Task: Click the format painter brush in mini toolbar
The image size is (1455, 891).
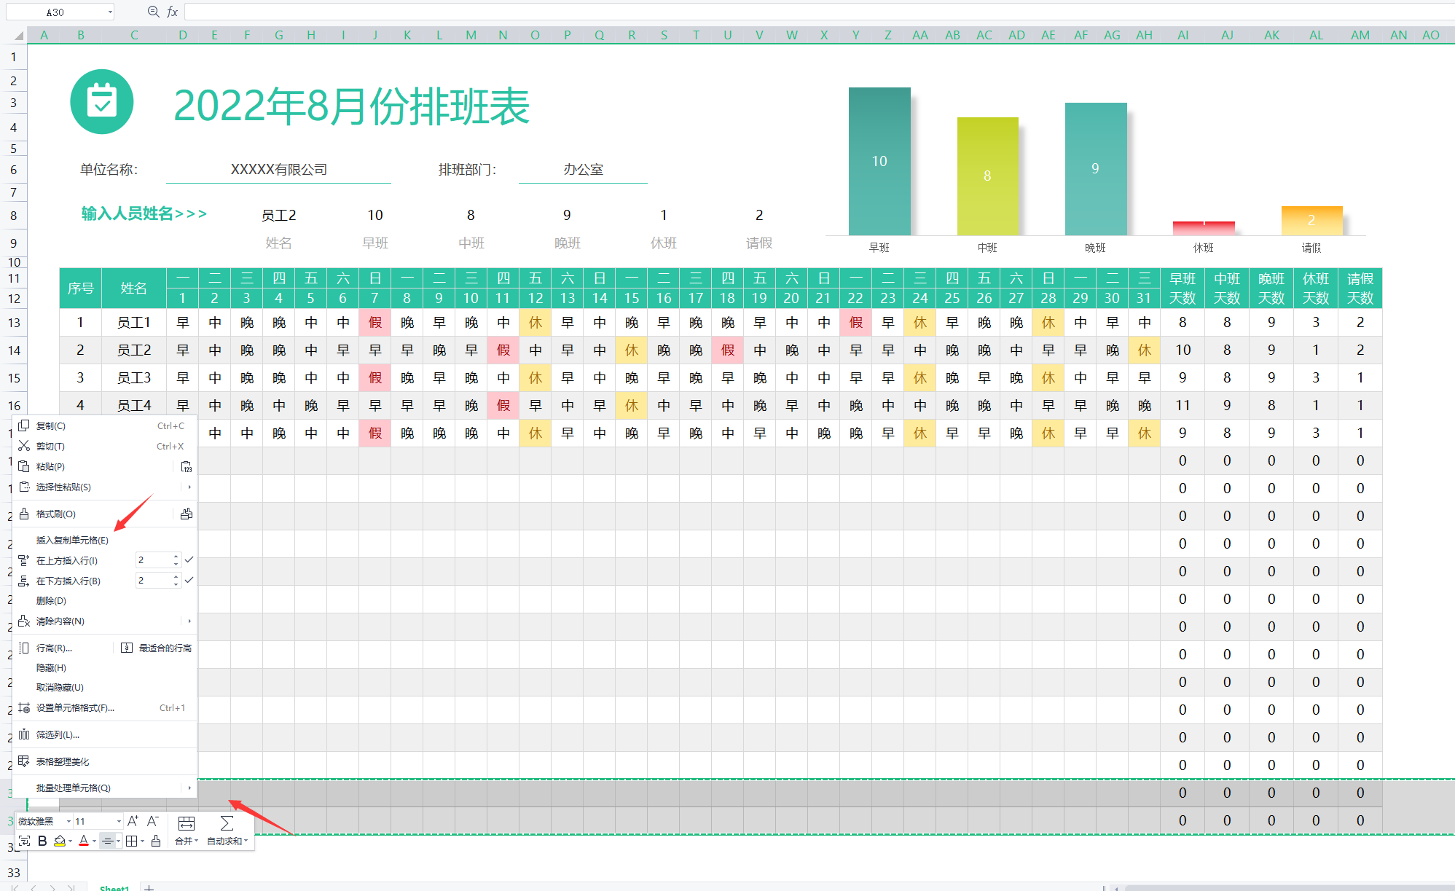Action: coord(156,841)
